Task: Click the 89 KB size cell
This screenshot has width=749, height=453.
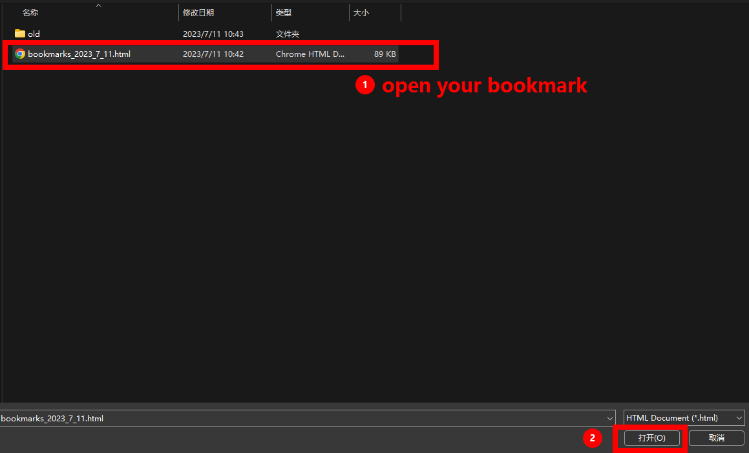Action: coord(385,54)
